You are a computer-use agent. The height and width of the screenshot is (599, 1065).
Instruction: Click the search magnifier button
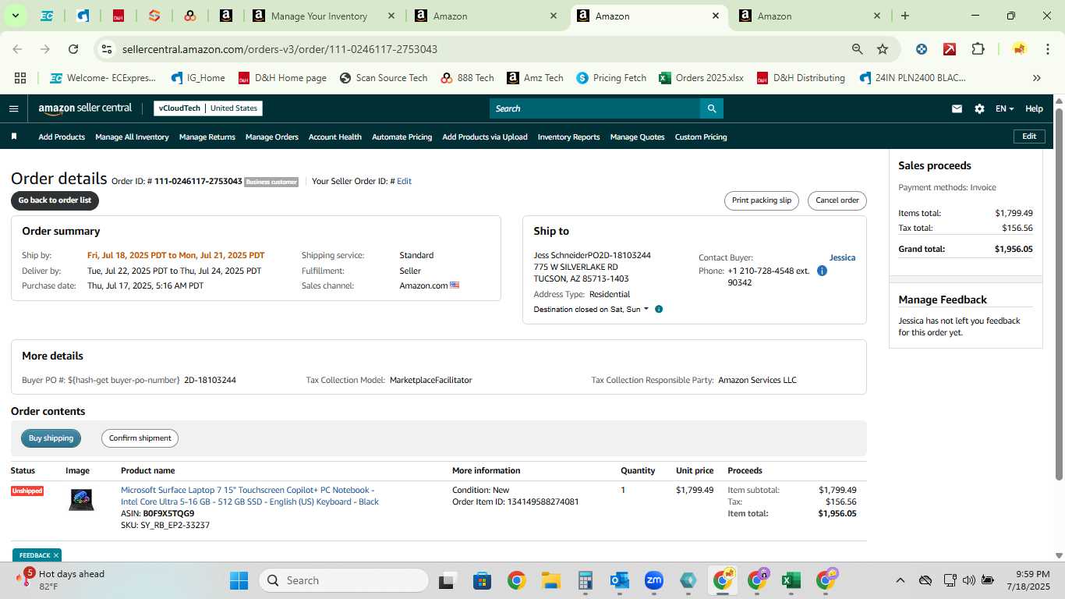pos(711,108)
